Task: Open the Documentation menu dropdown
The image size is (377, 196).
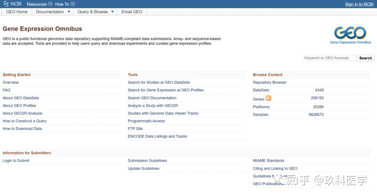Action: coord(69,12)
